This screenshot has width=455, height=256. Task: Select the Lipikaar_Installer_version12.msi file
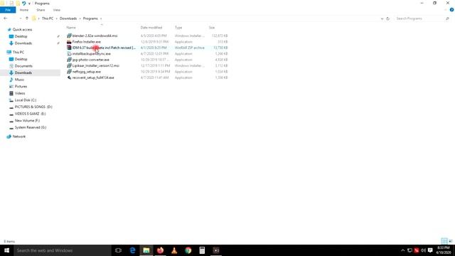tap(96, 65)
